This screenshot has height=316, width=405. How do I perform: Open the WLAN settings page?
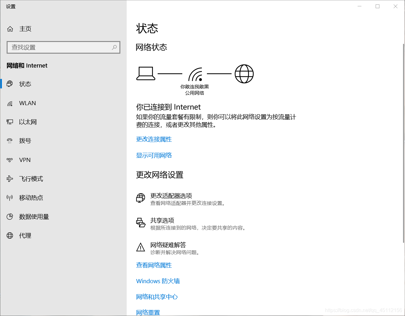(x=63, y=103)
